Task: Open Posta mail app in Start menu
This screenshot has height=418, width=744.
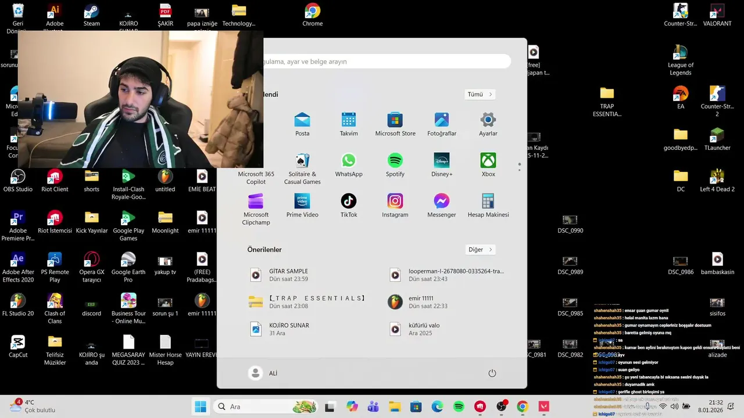Action: [302, 124]
